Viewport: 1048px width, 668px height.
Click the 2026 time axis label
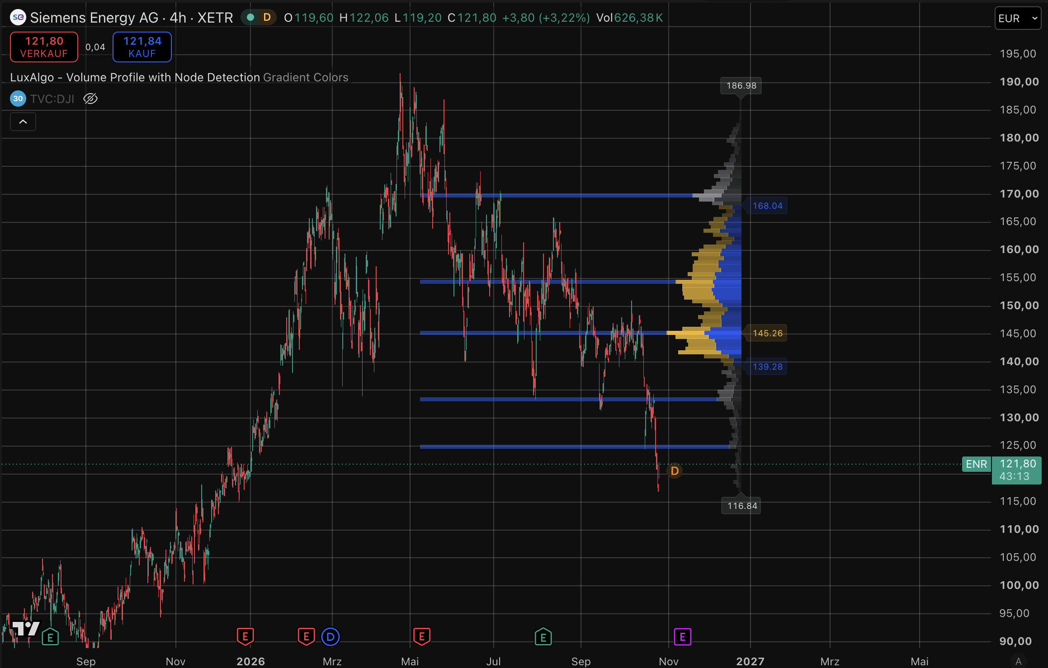point(250,661)
